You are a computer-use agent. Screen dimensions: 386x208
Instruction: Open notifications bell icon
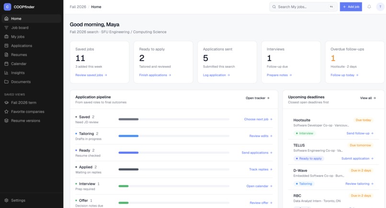[x=369, y=7]
